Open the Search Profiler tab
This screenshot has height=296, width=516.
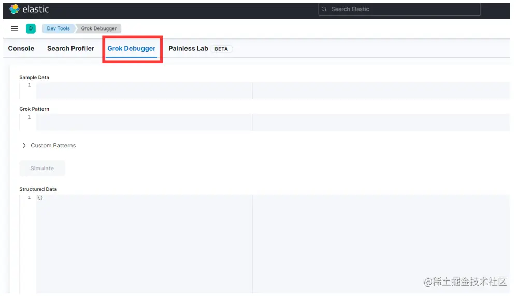pyautogui.click(x=71, y=48)
